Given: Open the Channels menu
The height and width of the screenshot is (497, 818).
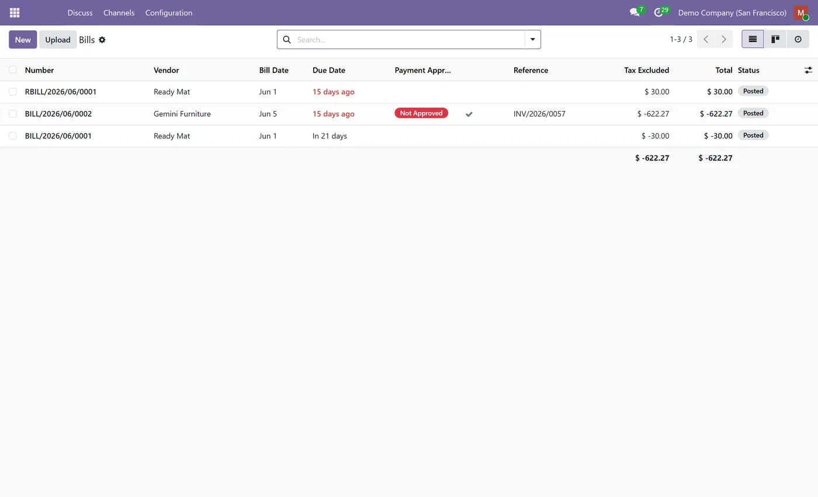Looking at the screenshot, I should (119, 12).
